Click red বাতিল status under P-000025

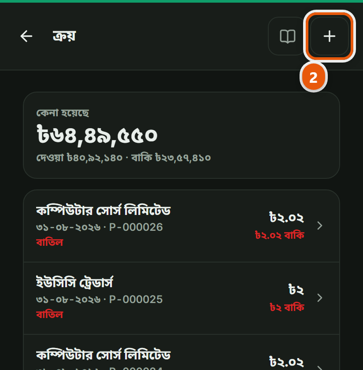point(50,314)
